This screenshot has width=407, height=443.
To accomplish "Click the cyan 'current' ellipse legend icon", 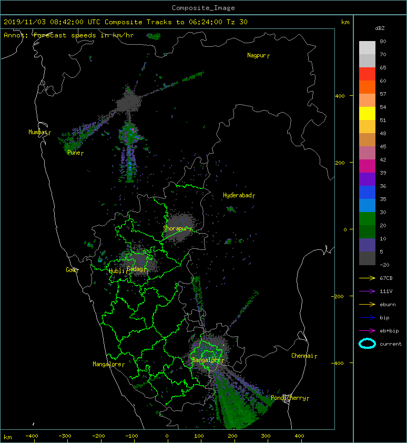I will coord(367,344).
